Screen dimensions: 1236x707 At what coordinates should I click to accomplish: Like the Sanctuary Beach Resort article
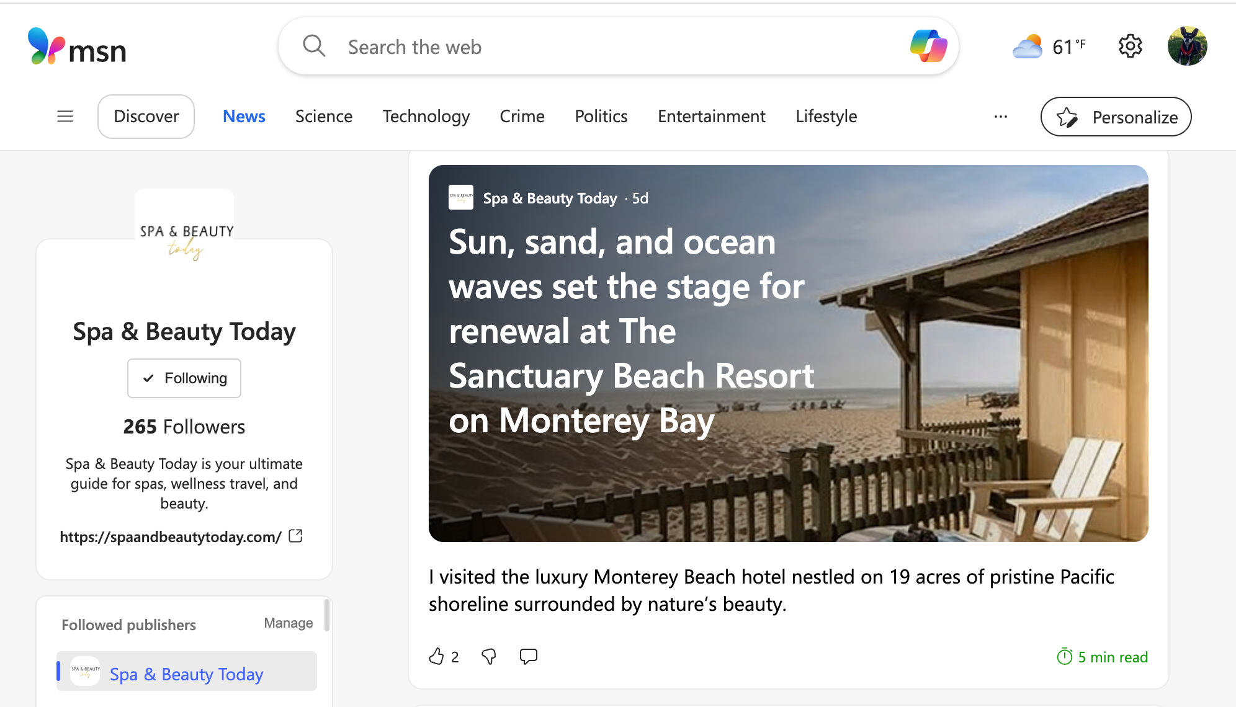click(x=437, y=656)
